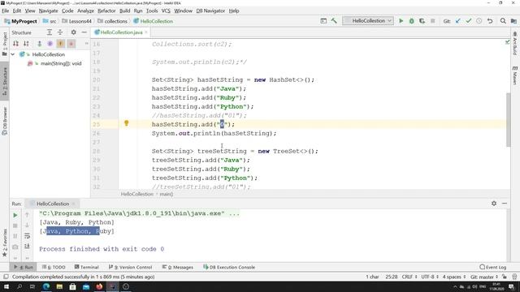Update project from Git with blue arrow
This screenshot has width=520, height=292.
pos(458,21)
